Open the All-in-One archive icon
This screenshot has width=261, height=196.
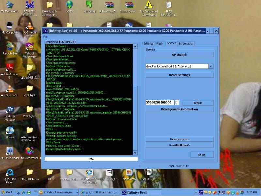point(109,7)
